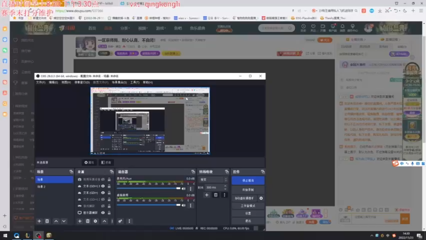Open 麦克风/Aux channel options menu
Screen dimensions: 426x240
(x=191, y=189)
